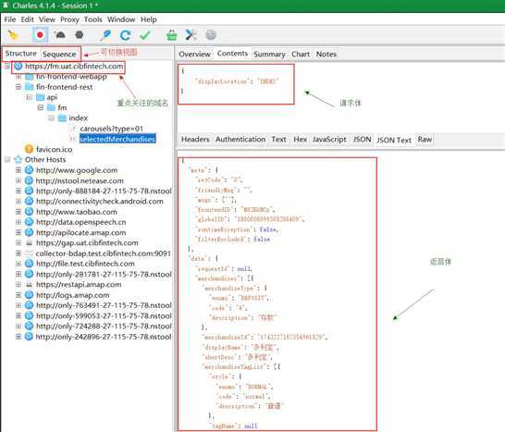
Task: Collapse the fm.uat.cibfintech.com host node
Action: point(7,66)
